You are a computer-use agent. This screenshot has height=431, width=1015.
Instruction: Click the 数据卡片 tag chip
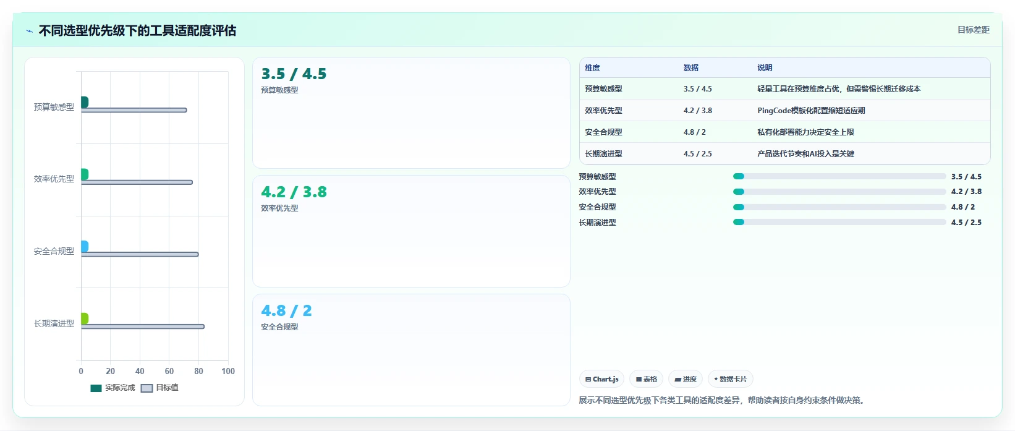(x=730, y=379)
